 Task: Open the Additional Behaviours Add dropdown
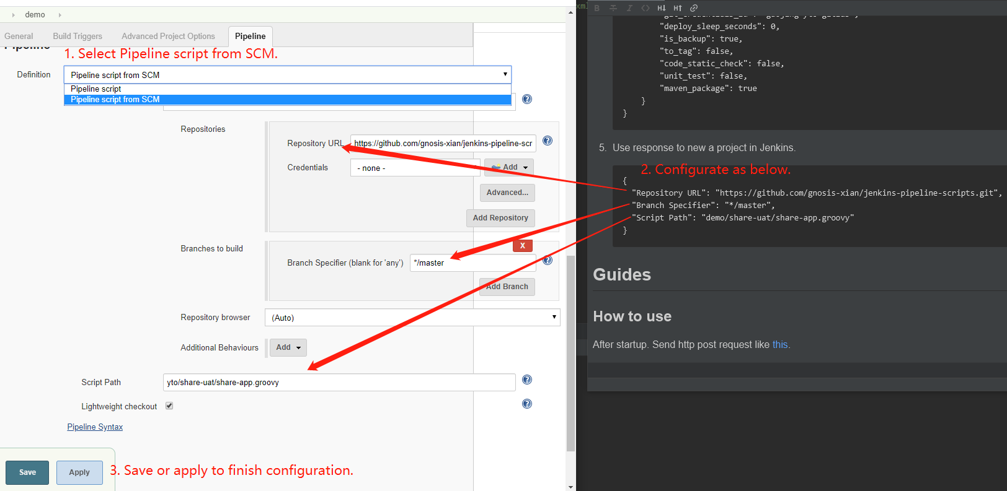288,347
